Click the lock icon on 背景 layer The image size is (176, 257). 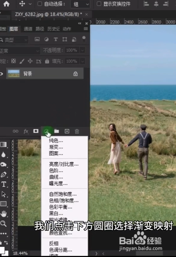(75, 74)
